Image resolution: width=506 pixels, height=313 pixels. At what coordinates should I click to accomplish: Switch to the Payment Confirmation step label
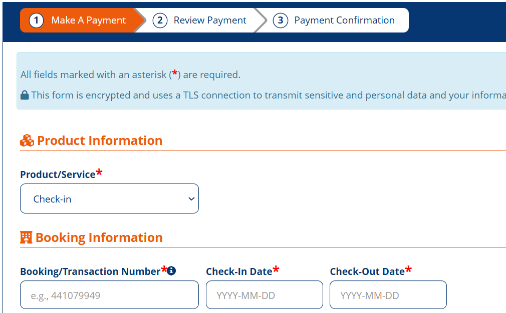click(x=344, y=20)
